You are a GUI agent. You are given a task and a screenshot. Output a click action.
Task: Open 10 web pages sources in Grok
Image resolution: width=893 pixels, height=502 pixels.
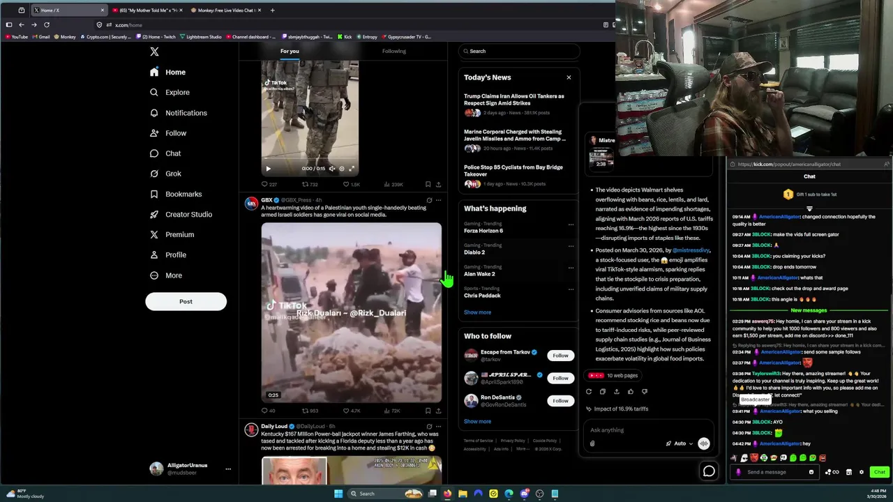[614, 375]
